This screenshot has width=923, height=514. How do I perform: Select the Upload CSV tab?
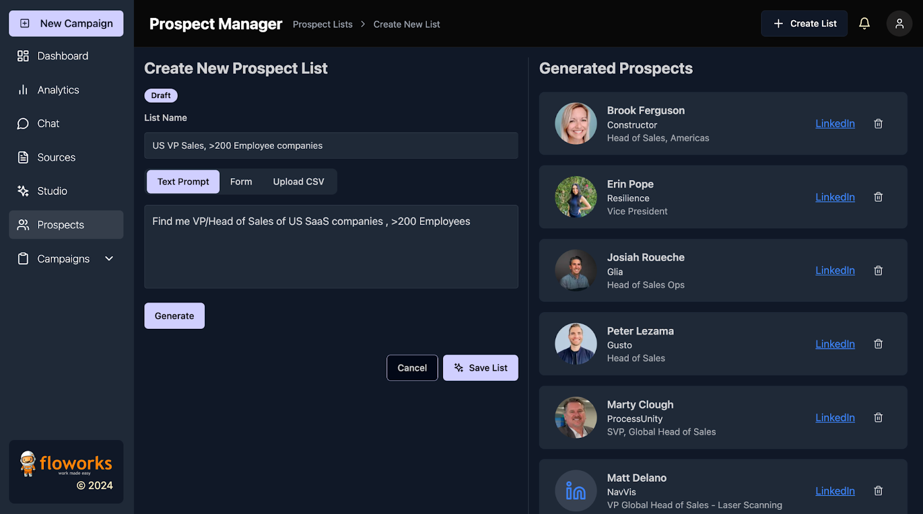coord(298,182)
